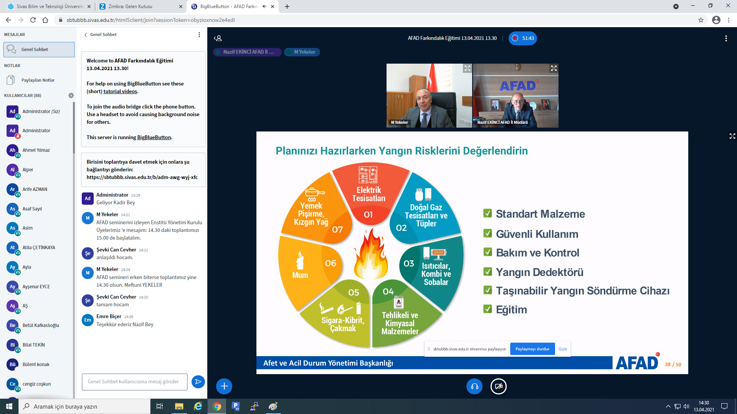737x414 pixels.
Task: Open Atila ÇETİNKAYA user entry
Action: click(38, 248)
